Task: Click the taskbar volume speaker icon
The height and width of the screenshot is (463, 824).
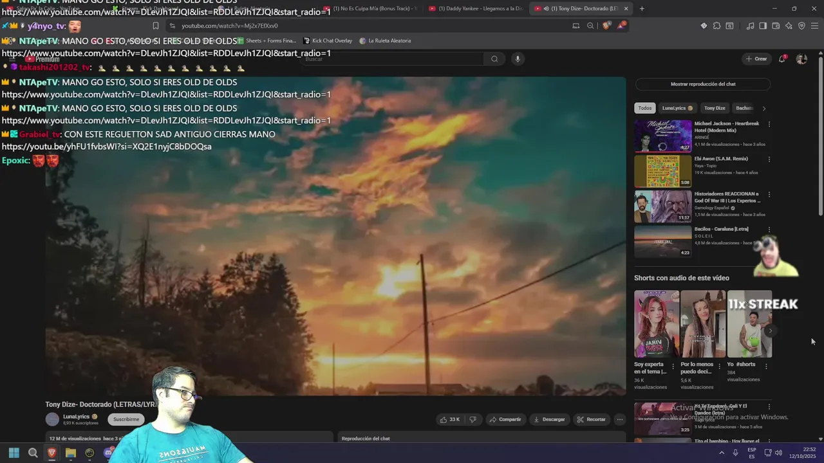Action: tap(778, 453)
